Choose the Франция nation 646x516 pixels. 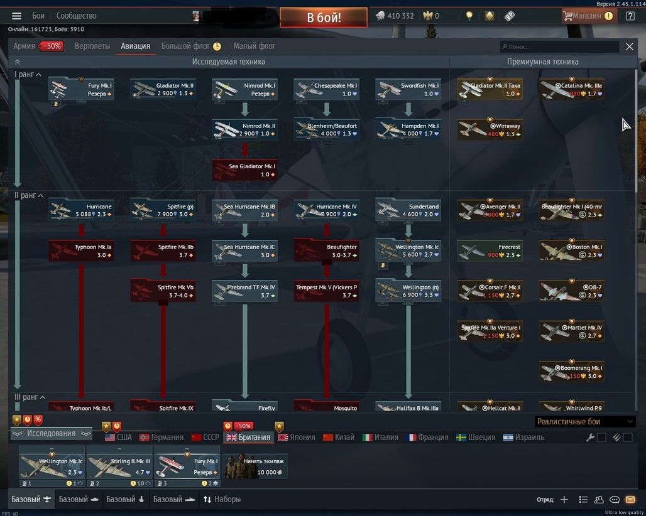click(x=427, y=437)
